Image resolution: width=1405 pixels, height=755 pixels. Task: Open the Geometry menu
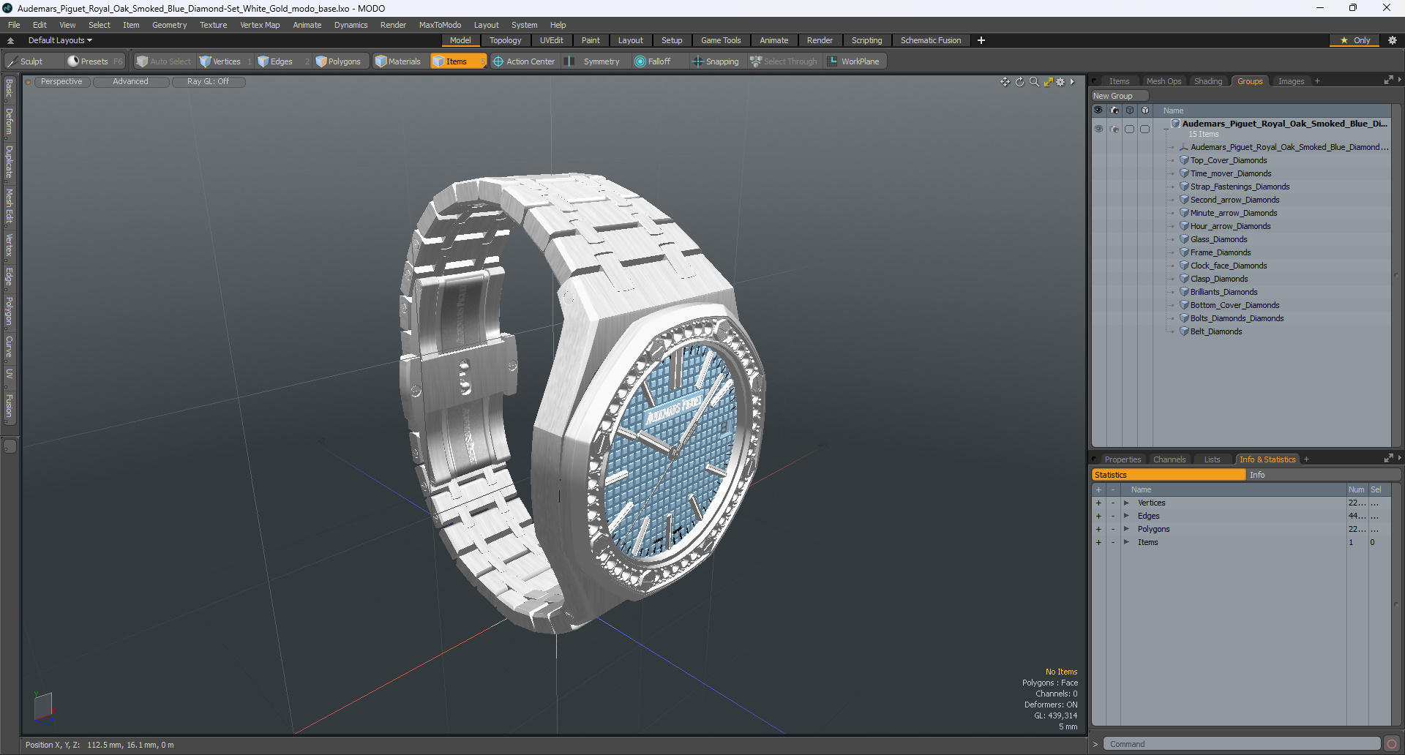(x=169, y=25)
